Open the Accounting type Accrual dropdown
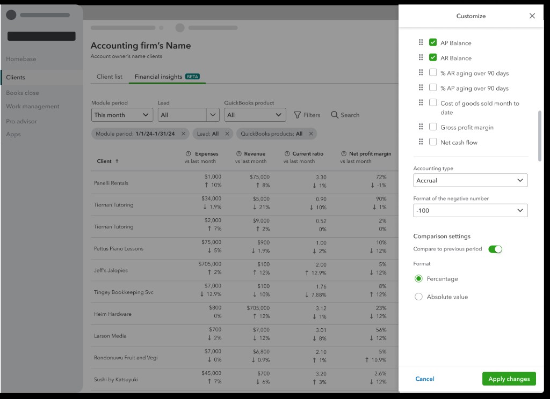550x399 pixels. tap(470, 180)
